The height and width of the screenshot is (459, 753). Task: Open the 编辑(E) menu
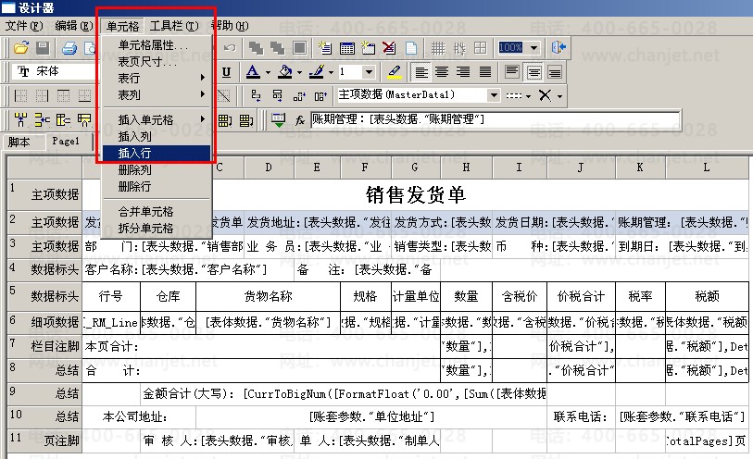73,25
